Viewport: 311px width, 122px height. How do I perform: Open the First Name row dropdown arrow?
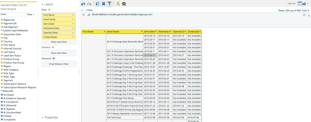coord(73,15)
